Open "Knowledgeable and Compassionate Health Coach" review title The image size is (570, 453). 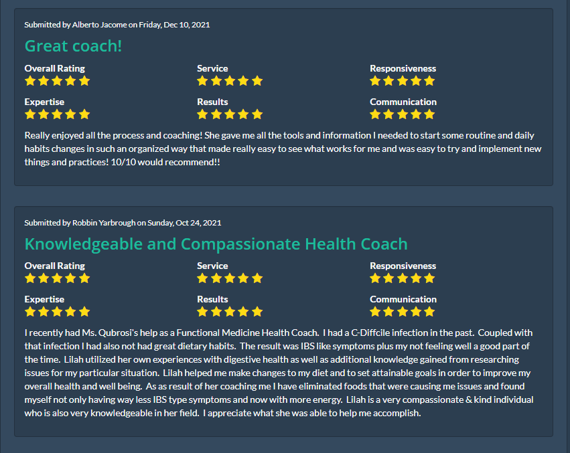[x=216, y=244]
